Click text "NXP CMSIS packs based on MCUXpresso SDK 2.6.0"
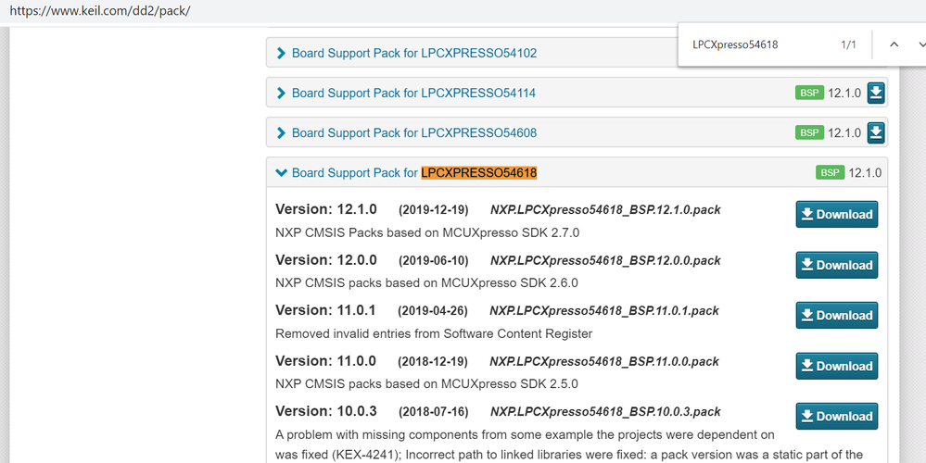The height and width of the screenshot is (463, 926). pyautogui.click(x=426, y=283)
